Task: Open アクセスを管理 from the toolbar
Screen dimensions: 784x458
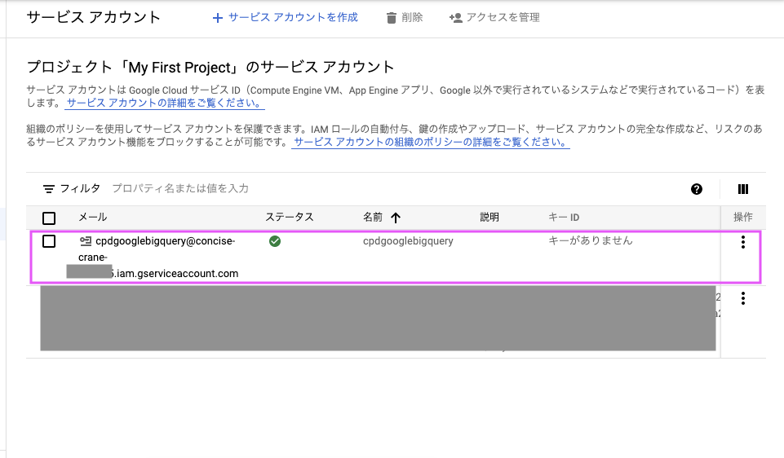Action: (x=494, y=17)
